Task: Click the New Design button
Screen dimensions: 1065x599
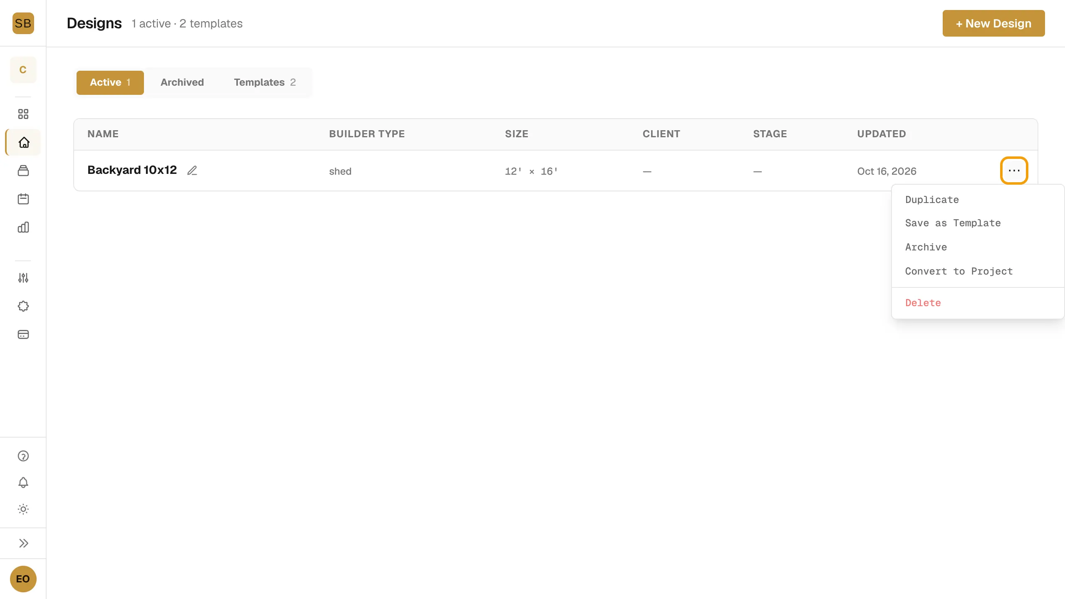Action: (x=993, y=23)
